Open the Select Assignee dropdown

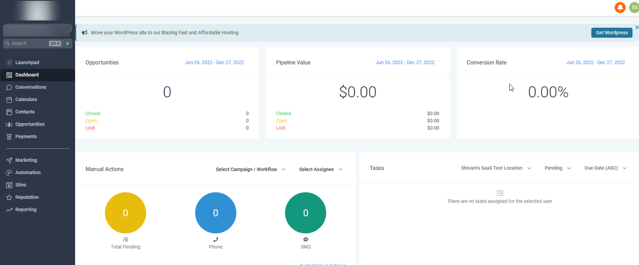click(321, 170)
